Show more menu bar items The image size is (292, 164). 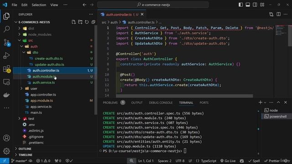tap(65, 5)
